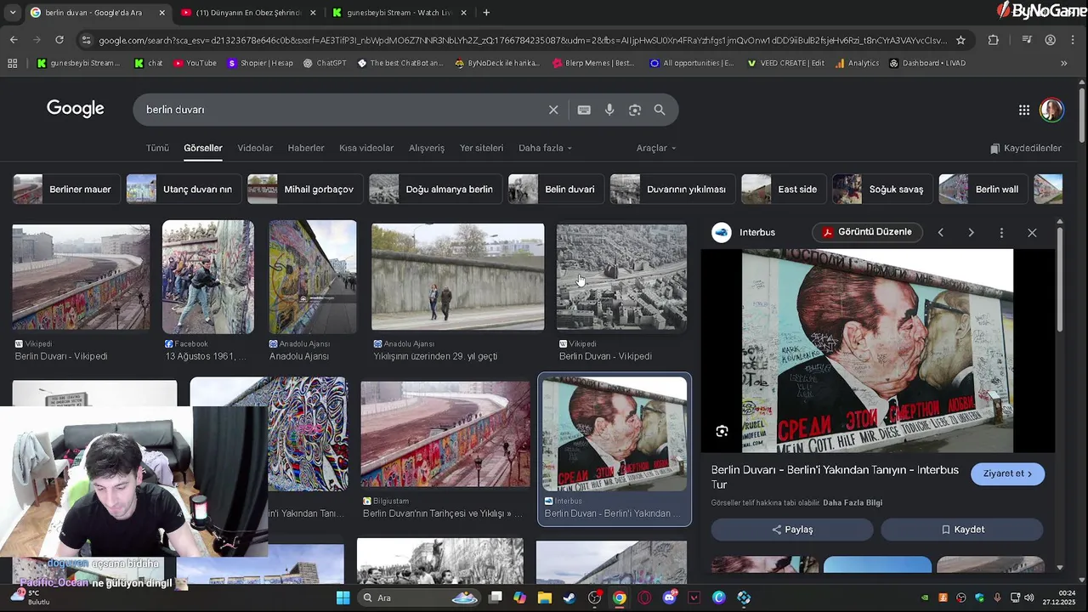Bookmark this page with star icon

(x=960, y=40)
